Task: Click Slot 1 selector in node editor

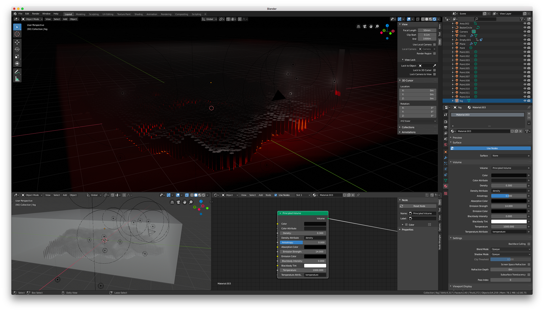Action: coord(303,195)
